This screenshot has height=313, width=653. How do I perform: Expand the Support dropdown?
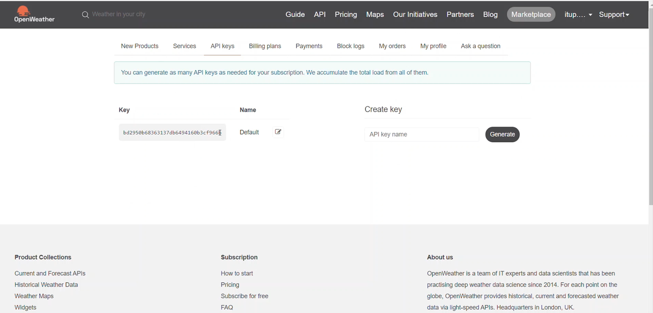(614, 14)
